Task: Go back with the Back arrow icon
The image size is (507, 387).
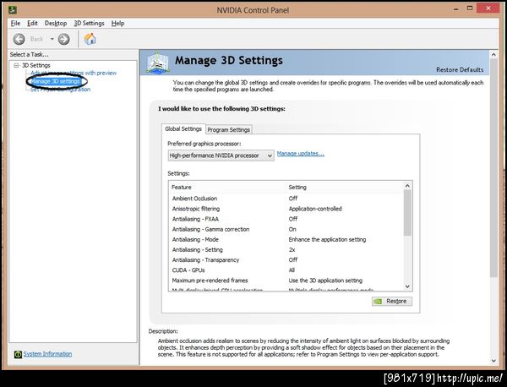Action: click(19, 39)
